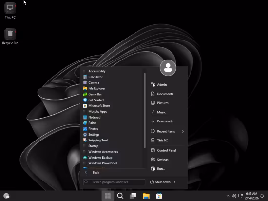Click the Shut down button

coord(160,182)
